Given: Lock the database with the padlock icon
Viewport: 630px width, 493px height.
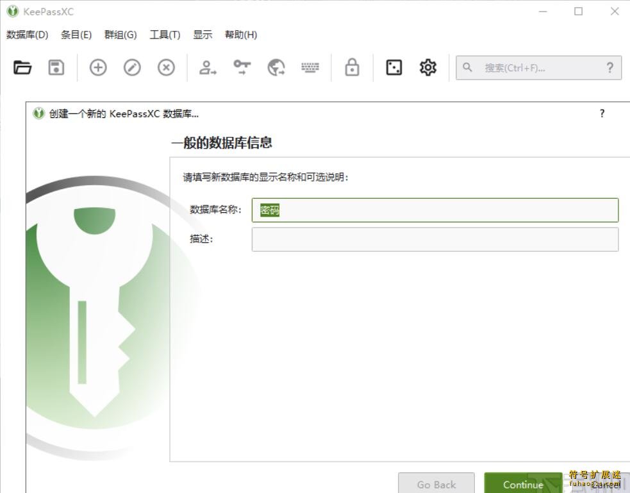Looking at the screenshot, I should (352, 67).
